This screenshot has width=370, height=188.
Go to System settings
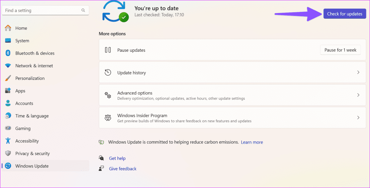(46, 40)
